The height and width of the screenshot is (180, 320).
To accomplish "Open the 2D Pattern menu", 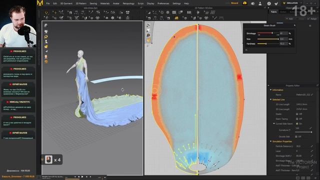I will 81,3.
